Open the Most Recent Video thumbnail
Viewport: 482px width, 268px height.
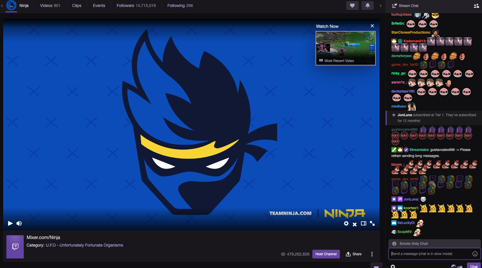coord(346,48)
